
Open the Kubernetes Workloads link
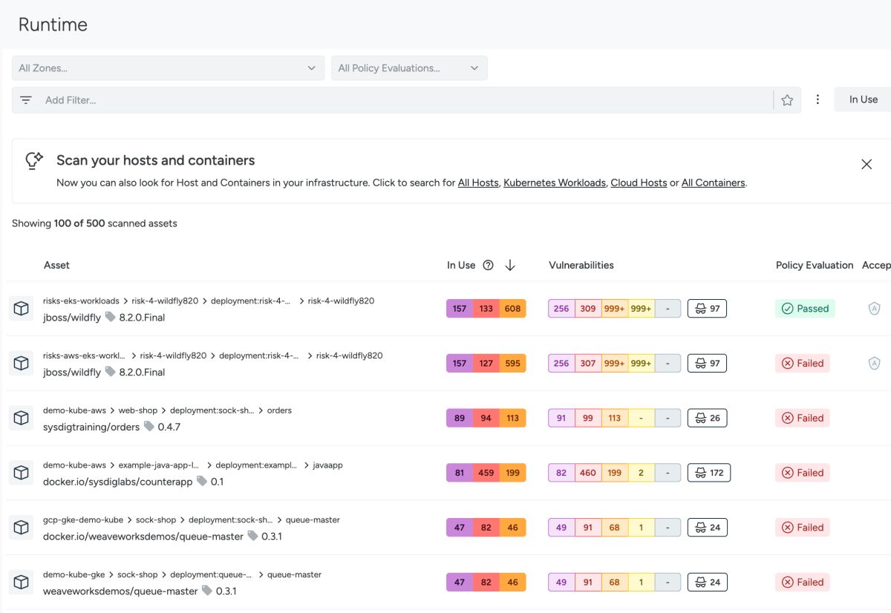point(555,183)
